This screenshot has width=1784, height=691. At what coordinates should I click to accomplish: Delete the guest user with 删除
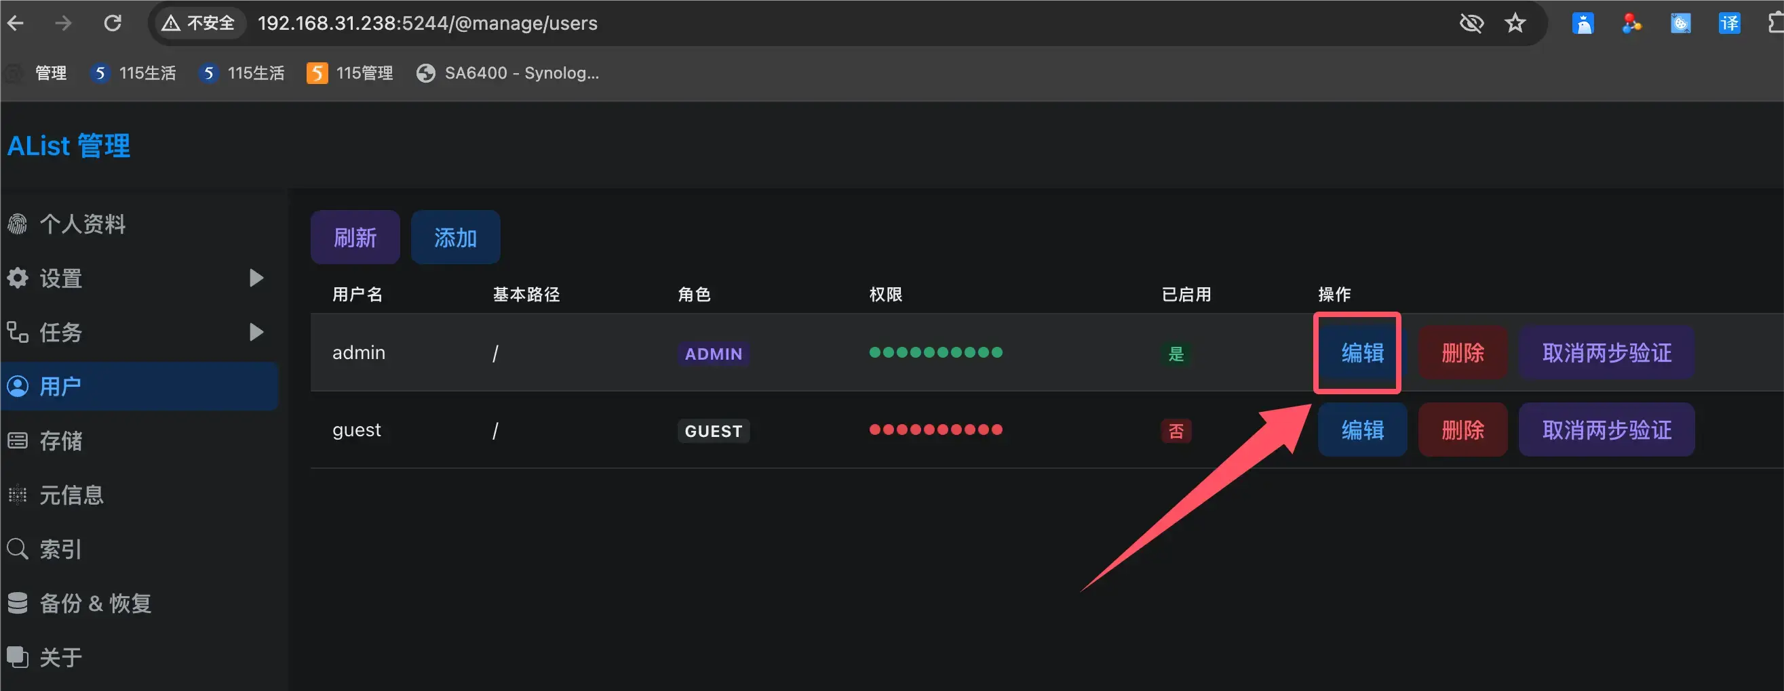click(1462, 430)
